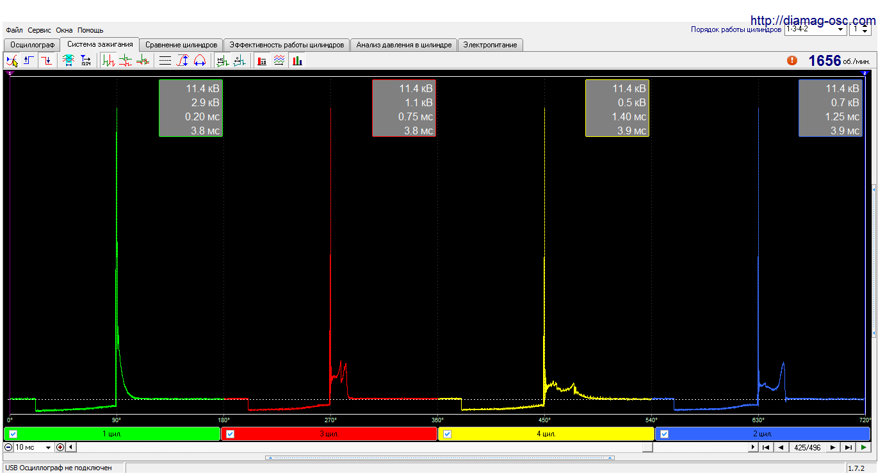Step back one frame
This screenshot has width=885, height=476.
(x=781, y=447)
